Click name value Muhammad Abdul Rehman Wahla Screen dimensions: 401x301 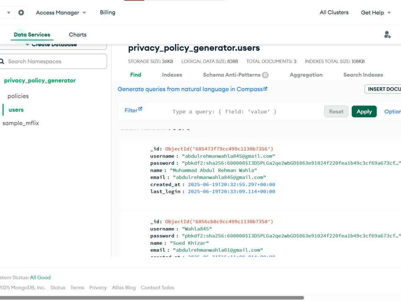pos(213,170)
